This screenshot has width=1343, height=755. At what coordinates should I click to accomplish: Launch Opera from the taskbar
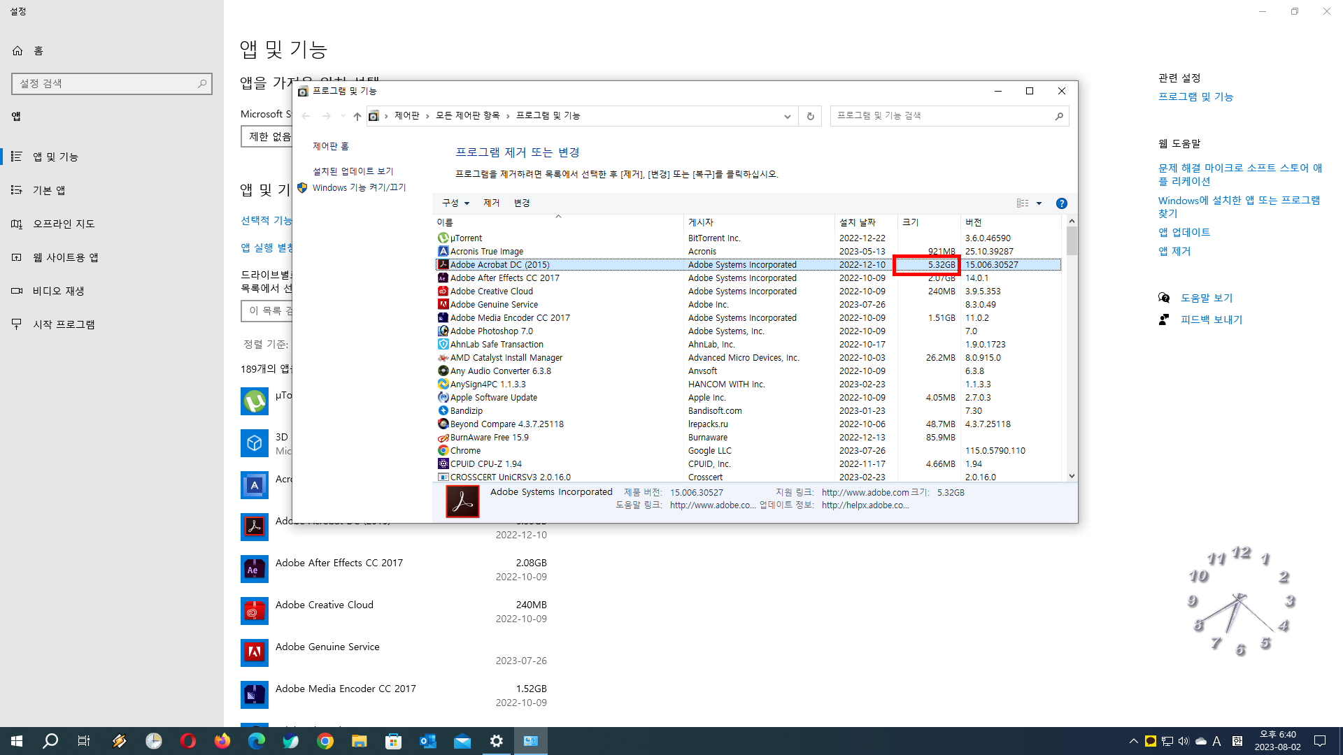[x=187, y=741]
